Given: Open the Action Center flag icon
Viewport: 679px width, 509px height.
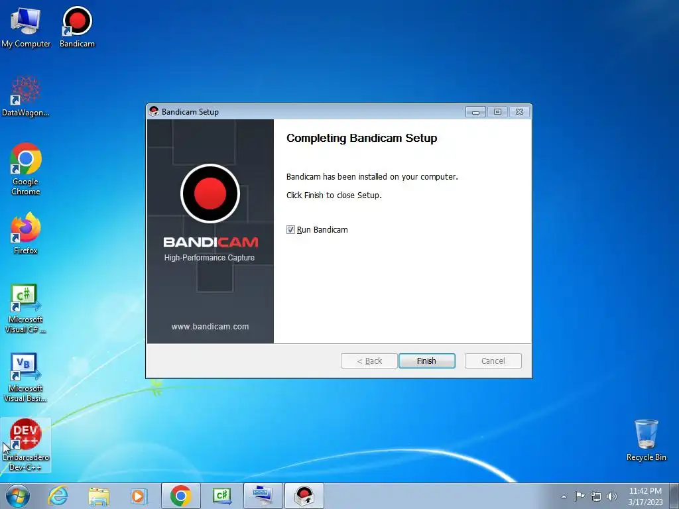Looking at the screenshot, I should coord(580,496).
